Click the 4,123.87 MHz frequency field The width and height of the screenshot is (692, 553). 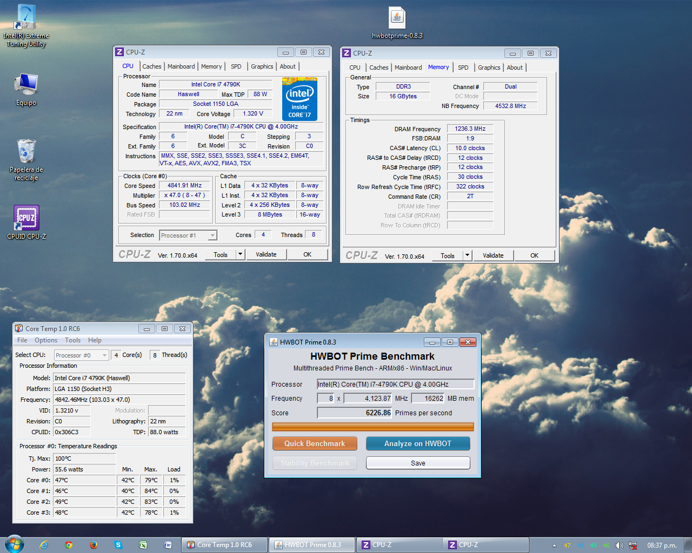(368, 398)
